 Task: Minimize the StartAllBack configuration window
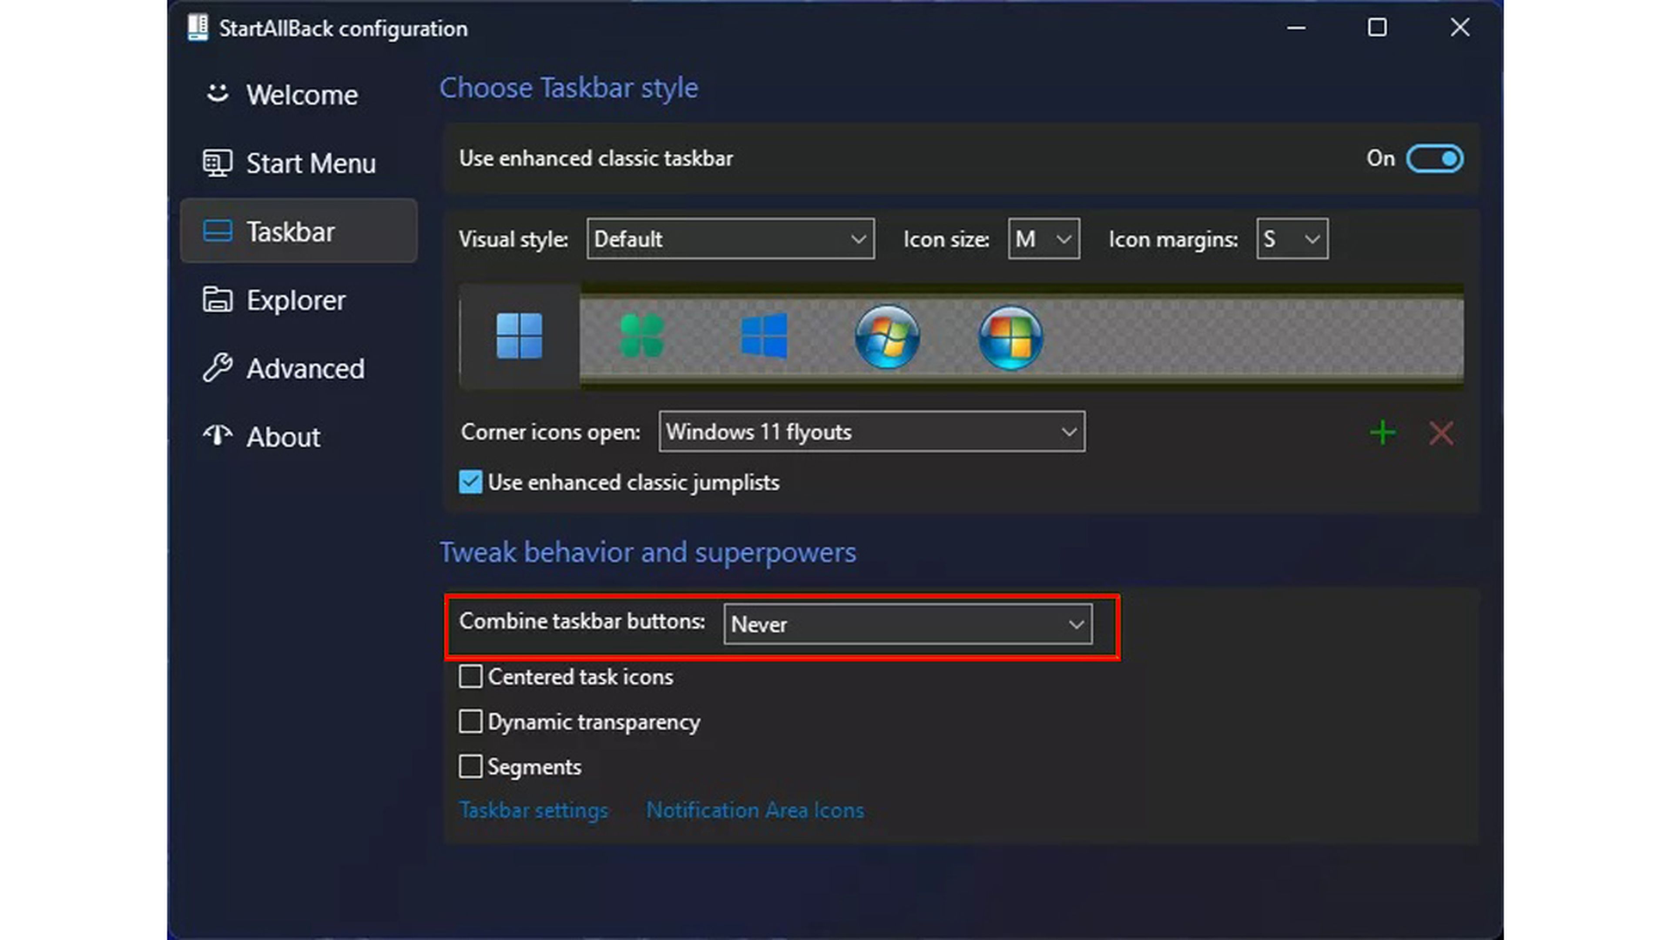tap(1296, 28)
